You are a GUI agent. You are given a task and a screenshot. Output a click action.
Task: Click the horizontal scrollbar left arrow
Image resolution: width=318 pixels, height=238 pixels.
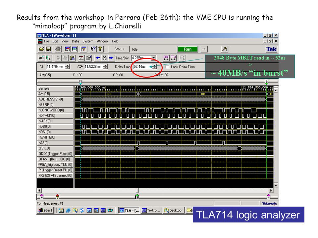[39, 190]
